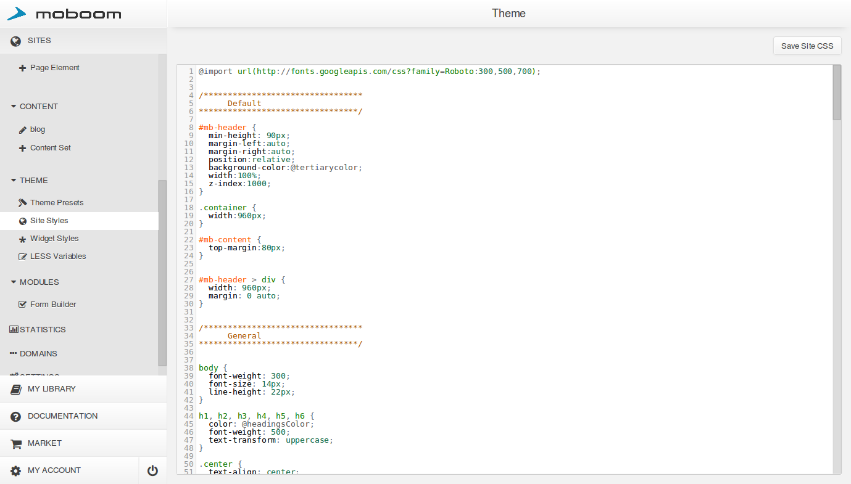Click the gear icon for My Account
Image resolution: width=851 pixels, height=484 pixels.
[16, 471]
